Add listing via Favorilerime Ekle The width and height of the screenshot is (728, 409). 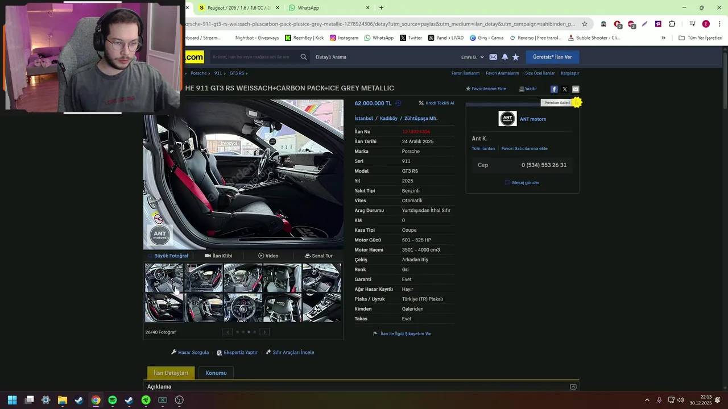point(486,89)
